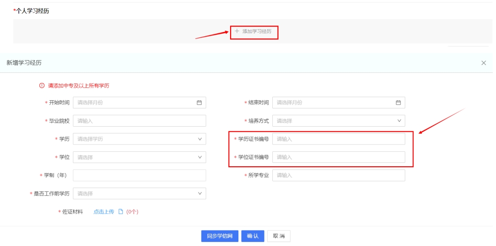Click the file icon beside 点击上传
The image size is (496, 246).
pos(121,211)
